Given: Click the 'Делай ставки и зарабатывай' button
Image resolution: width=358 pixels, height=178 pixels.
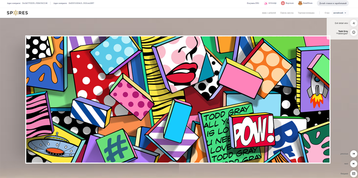Looking at the screenshot, I should pyautogui.click(x=333, y=3).
